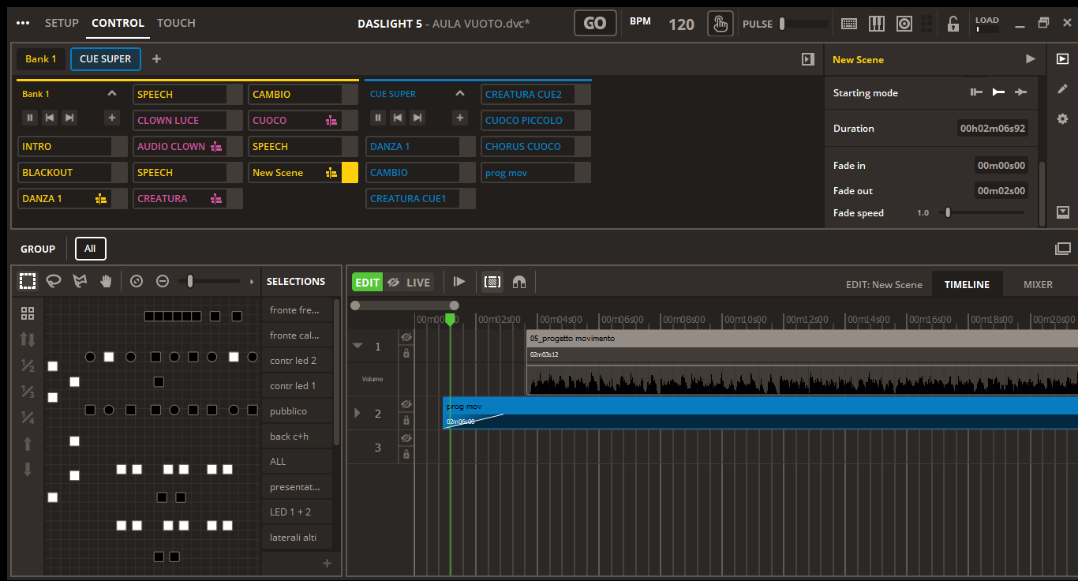Open the TOUCH tab
This screenshot has width=1078, height=581.
tap(176, 23)
